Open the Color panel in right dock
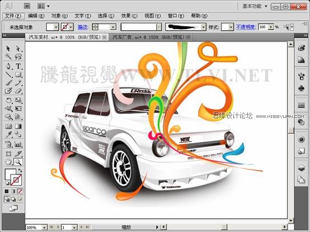310x232 pixels. (301, 48)
